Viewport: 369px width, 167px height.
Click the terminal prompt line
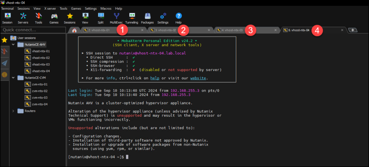click(x=98, y=157)
